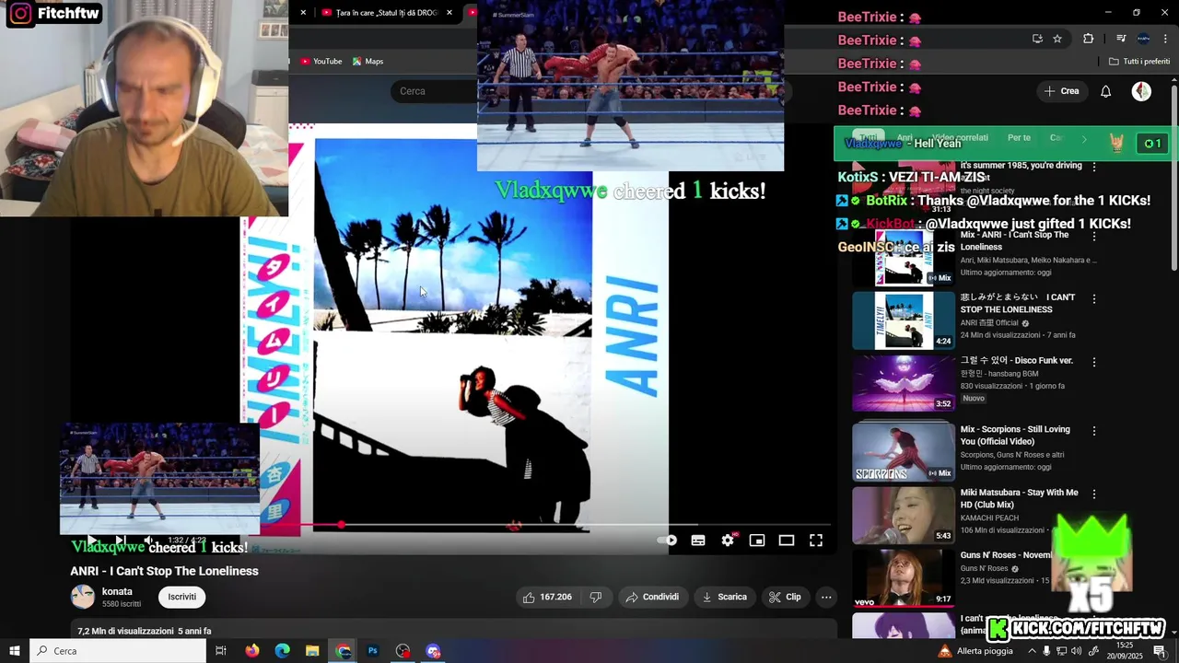Click the Chrome install app icon
This screenshot has height=663, width=1179.
[1037, 39]
